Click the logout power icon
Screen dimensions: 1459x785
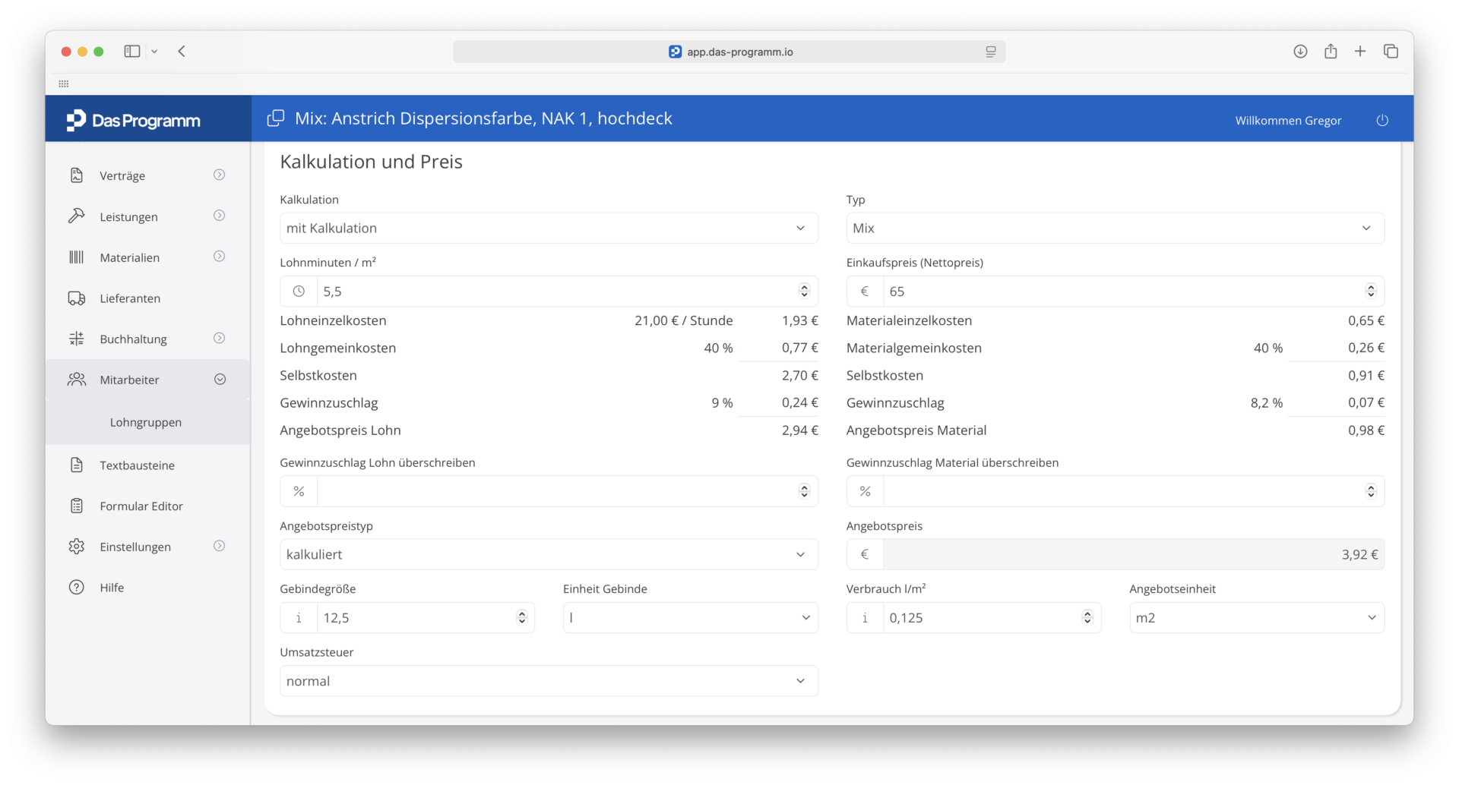(x=1381, y=120)
